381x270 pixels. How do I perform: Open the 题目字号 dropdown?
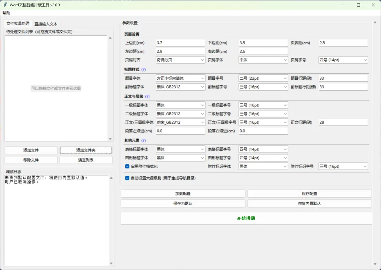click(264, 78)
